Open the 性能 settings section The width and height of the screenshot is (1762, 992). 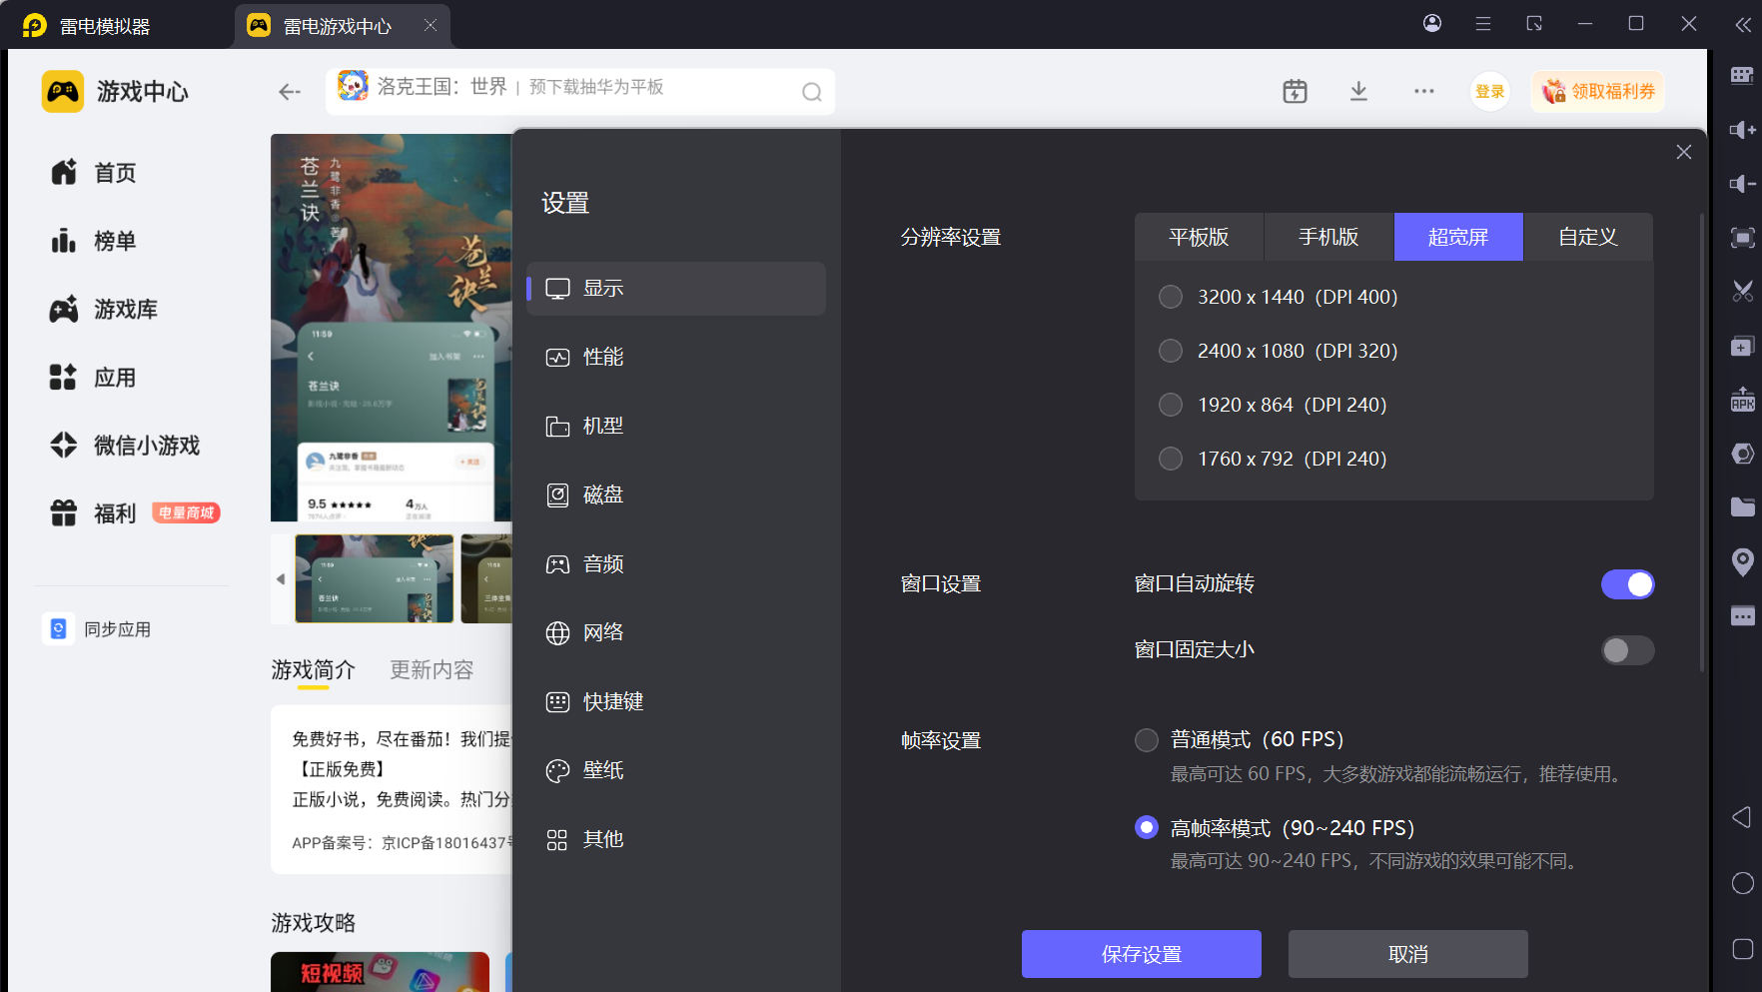coord(603,358)
